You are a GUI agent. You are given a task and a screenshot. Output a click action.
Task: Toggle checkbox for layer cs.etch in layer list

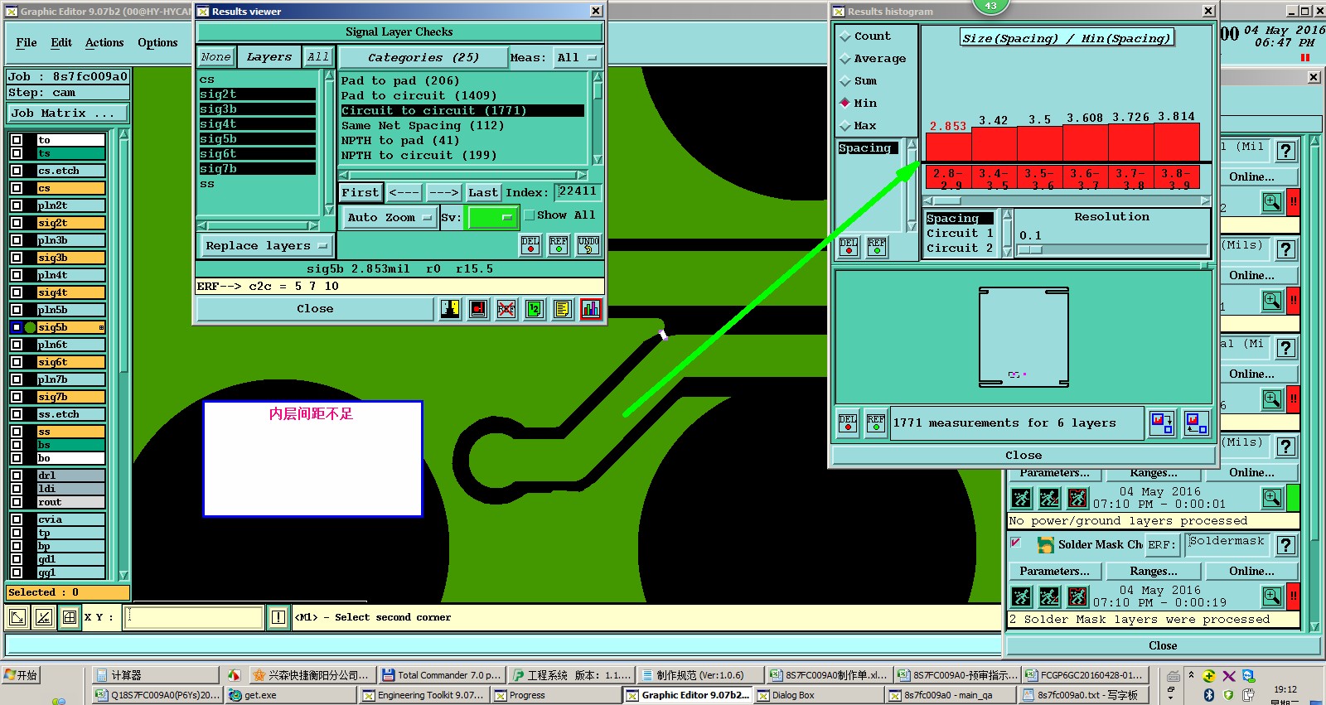[17, 171]
